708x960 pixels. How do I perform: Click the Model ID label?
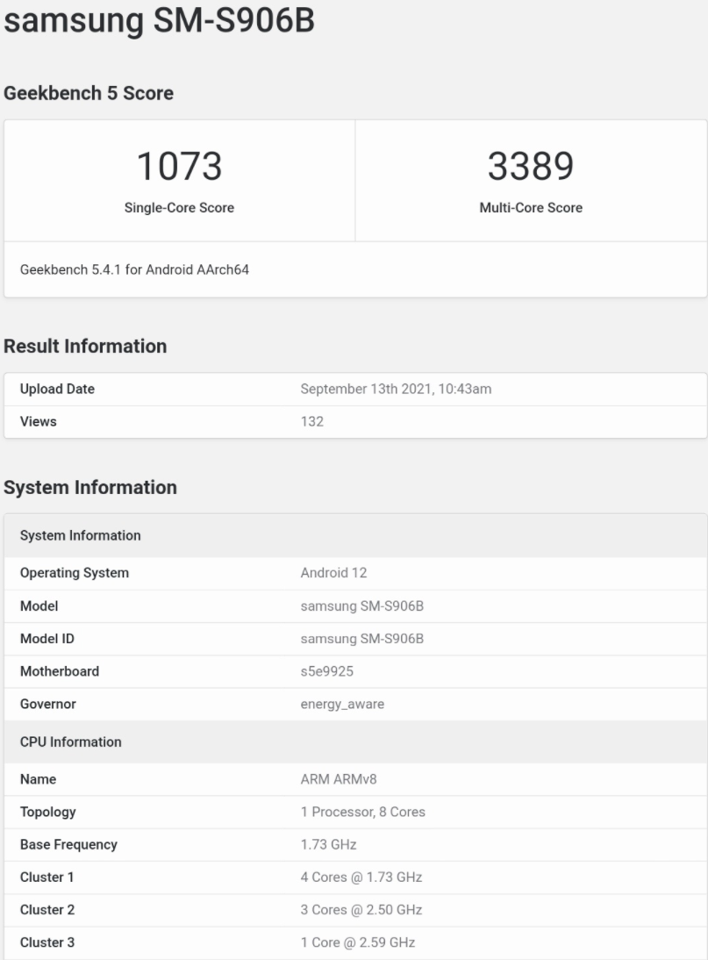[47, 639]
